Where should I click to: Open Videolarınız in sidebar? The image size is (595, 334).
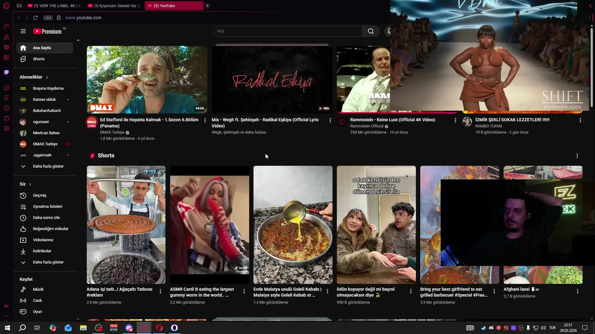pos(45,240)
